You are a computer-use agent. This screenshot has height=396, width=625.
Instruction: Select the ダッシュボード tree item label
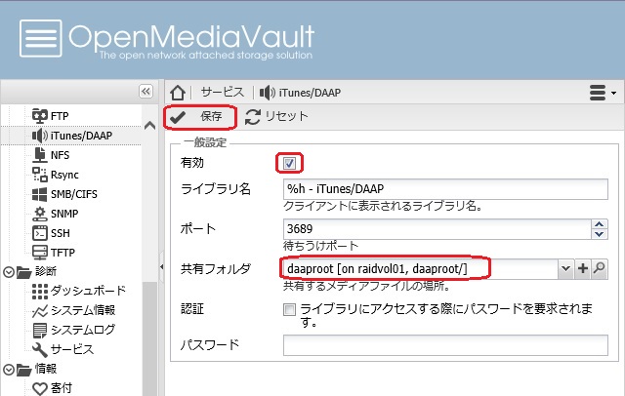[88, 291]
